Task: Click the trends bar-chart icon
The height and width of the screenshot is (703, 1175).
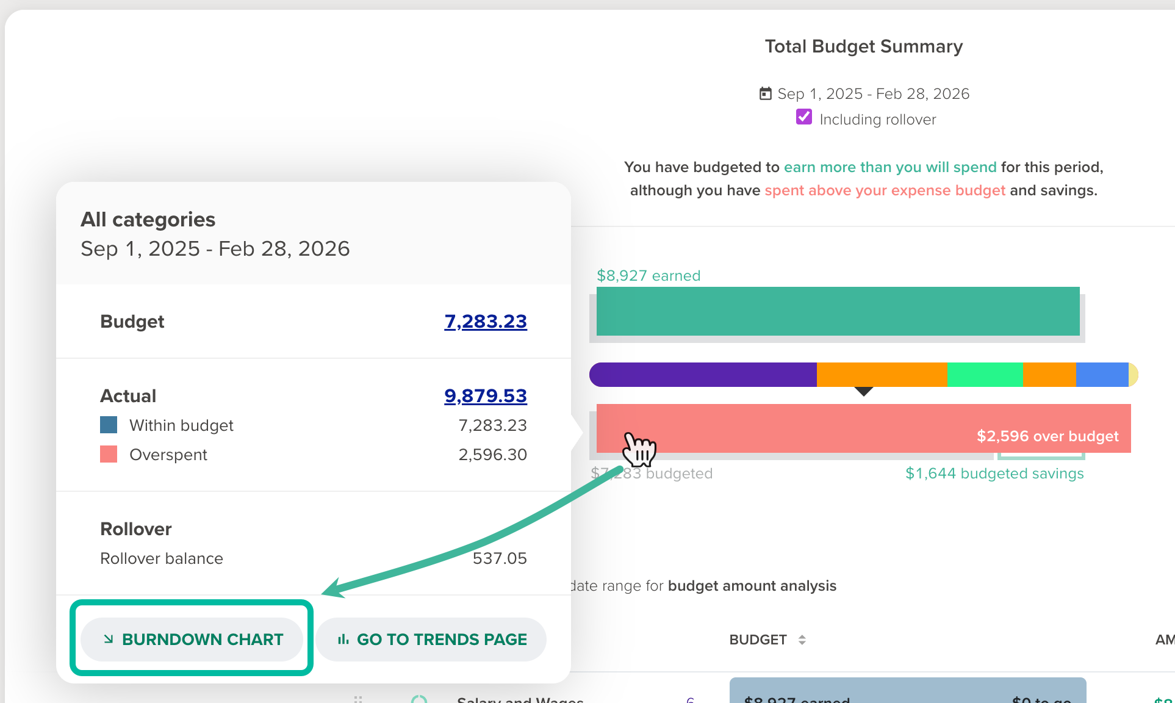Action: [x=343, y=639]
